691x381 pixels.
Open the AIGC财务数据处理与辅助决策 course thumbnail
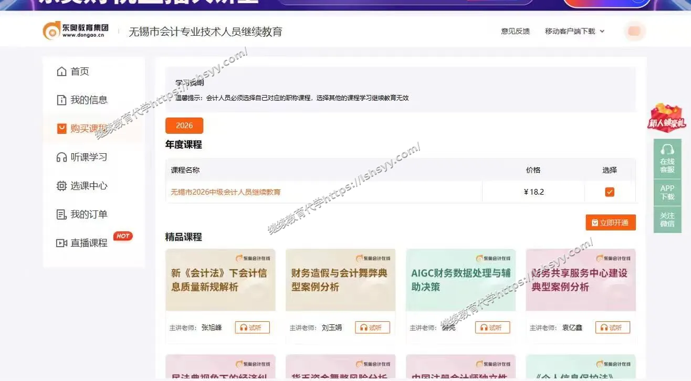(x=460, y=280)
